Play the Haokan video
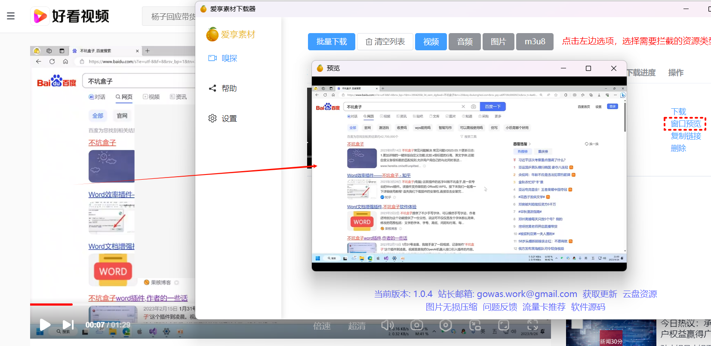711x346 pixels. click(x=45, y=325)
